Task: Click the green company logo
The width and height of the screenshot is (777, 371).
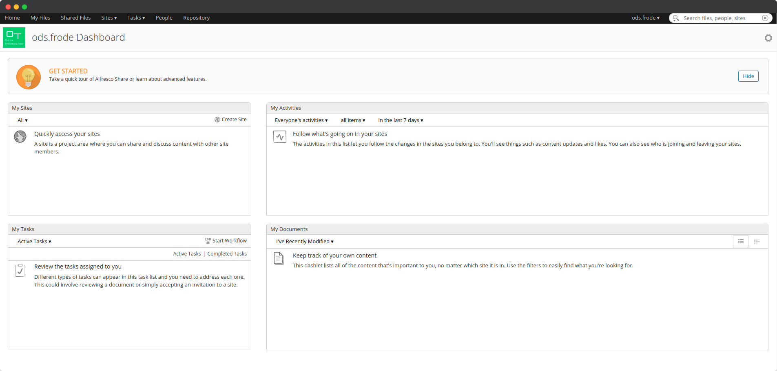Action: [14, 38]
